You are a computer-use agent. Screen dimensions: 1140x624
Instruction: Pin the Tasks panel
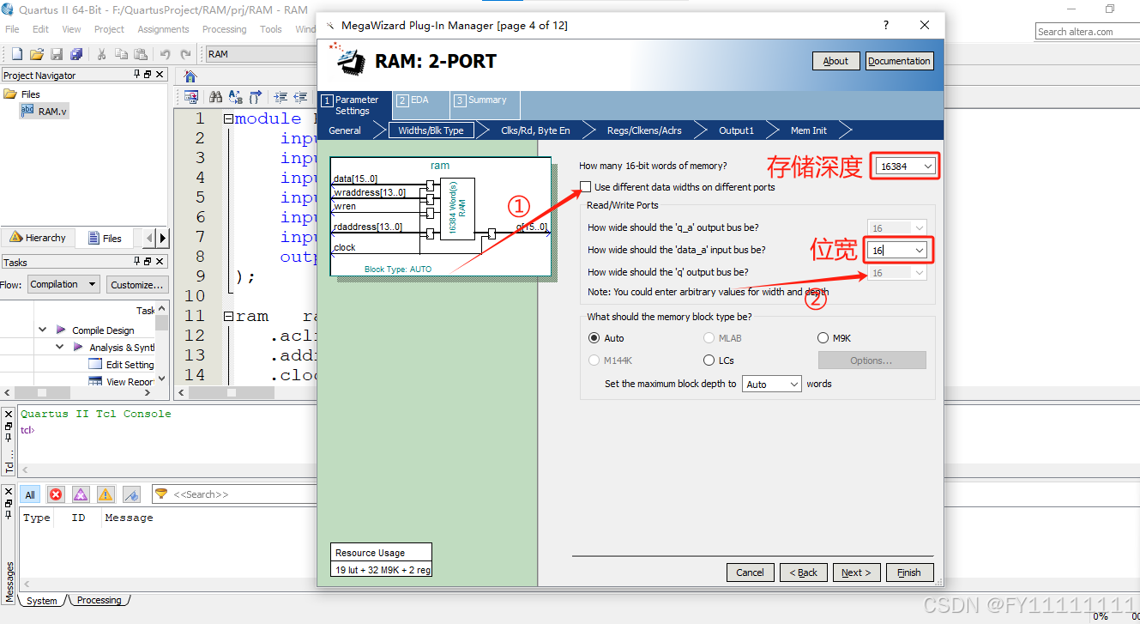136,262
